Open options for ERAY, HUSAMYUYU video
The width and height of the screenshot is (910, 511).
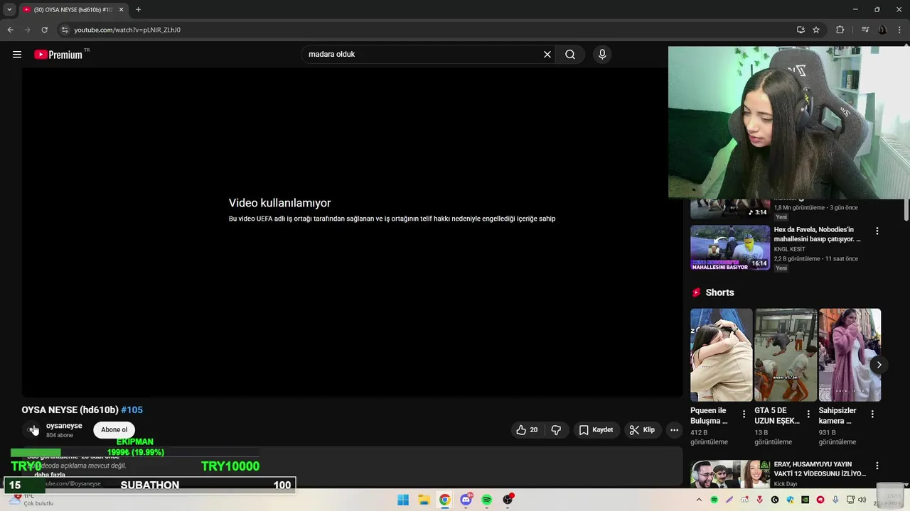[877, 466]
